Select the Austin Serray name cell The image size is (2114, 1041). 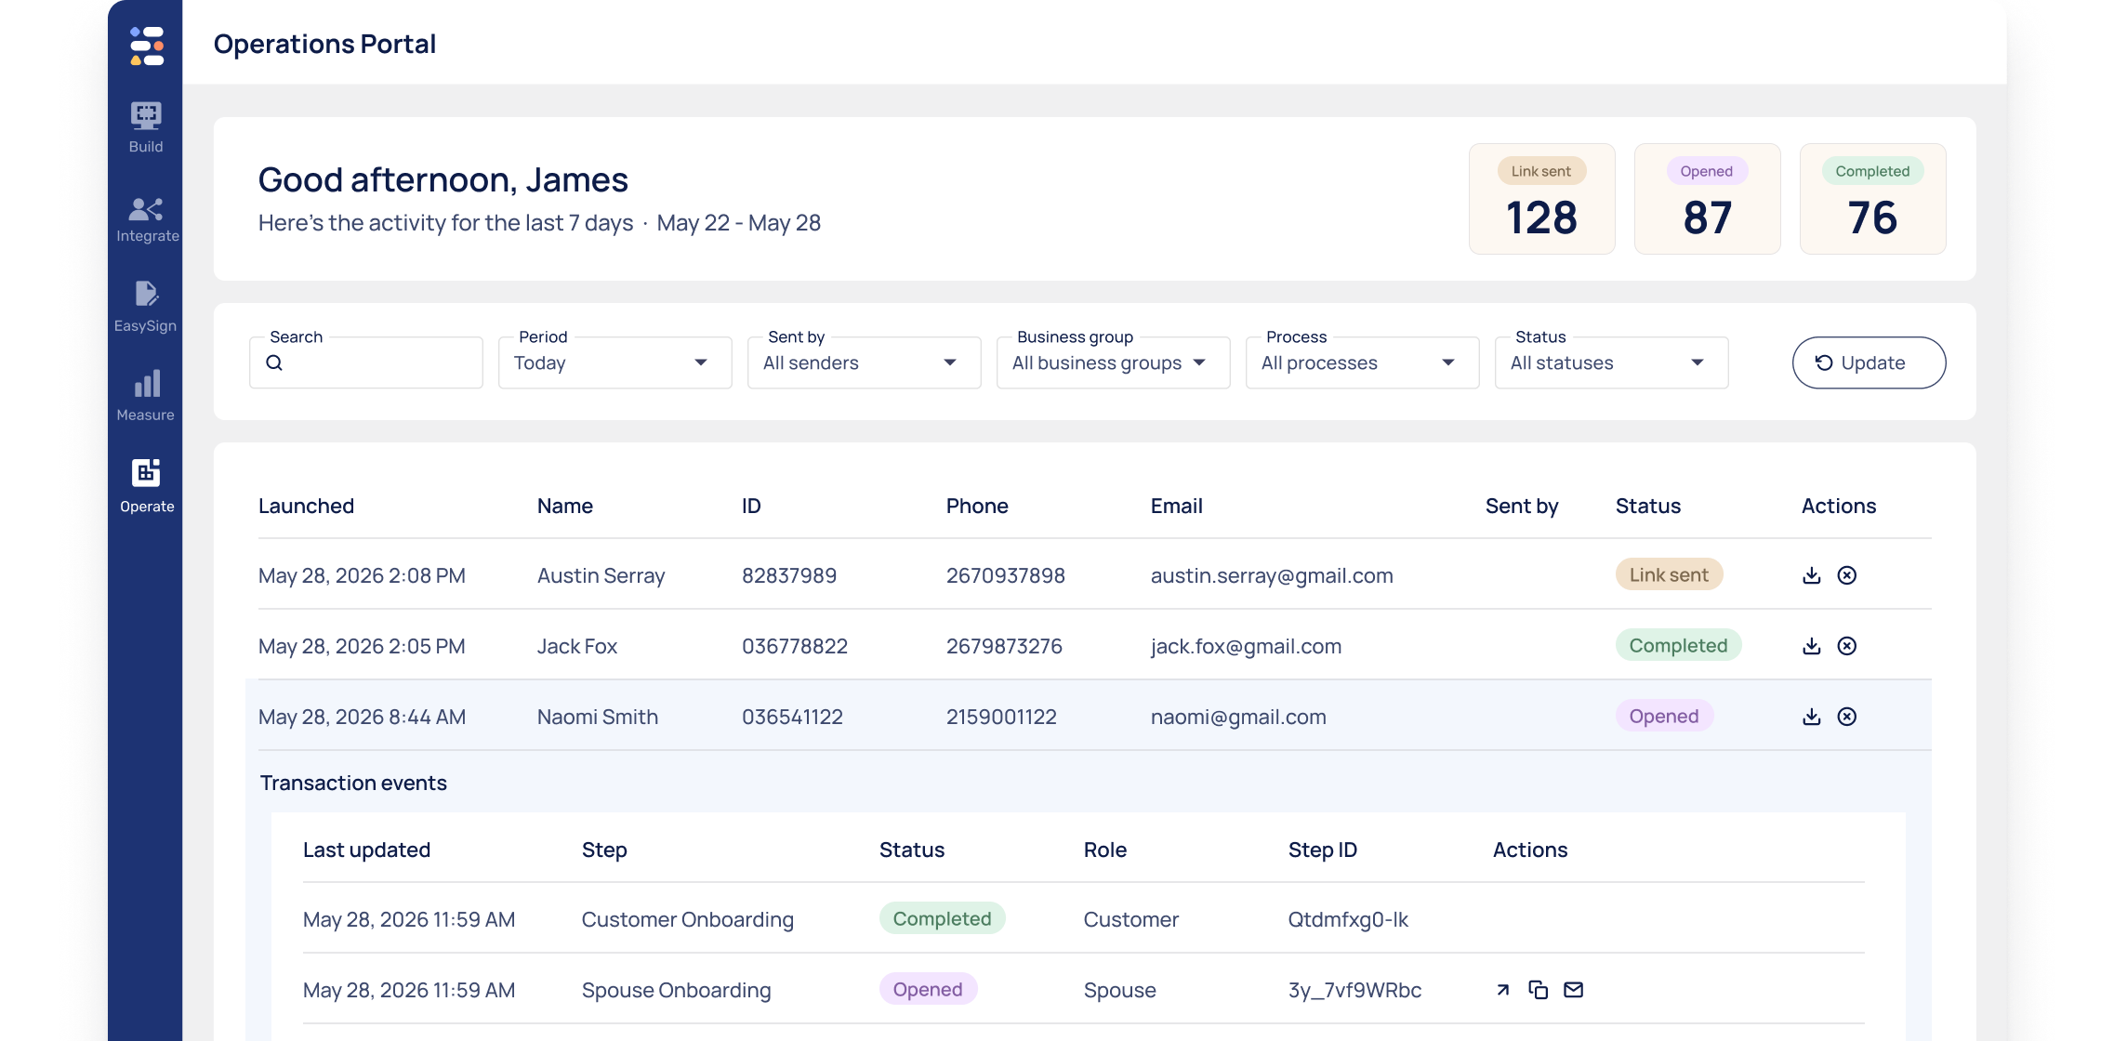pos(601,575)
